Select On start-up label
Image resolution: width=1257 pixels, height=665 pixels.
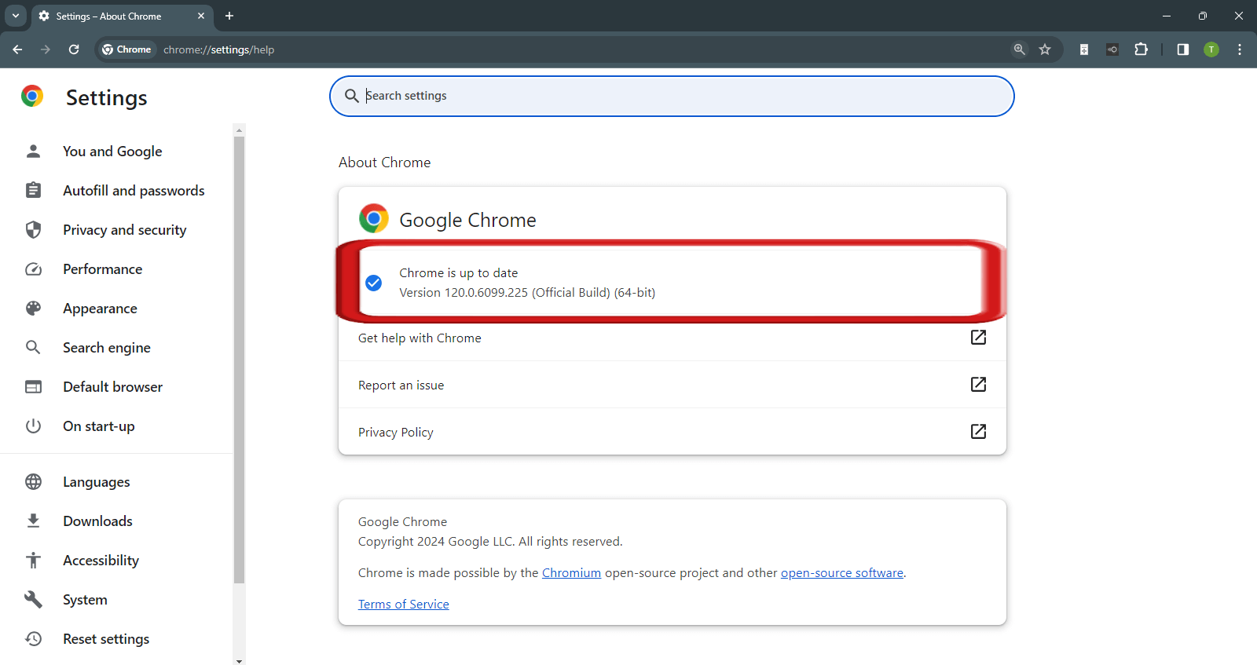pyautogui.click(x=99, y=426)
